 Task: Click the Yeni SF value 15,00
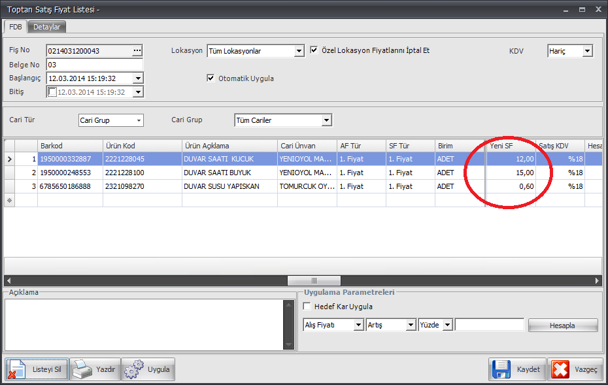[511, 173]
